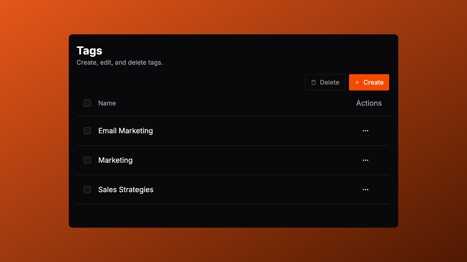The height and width of the screenshot is (262, 467).
Task: Tick the select-all checkbox beside Name
Action: click(x=87, y=103)
